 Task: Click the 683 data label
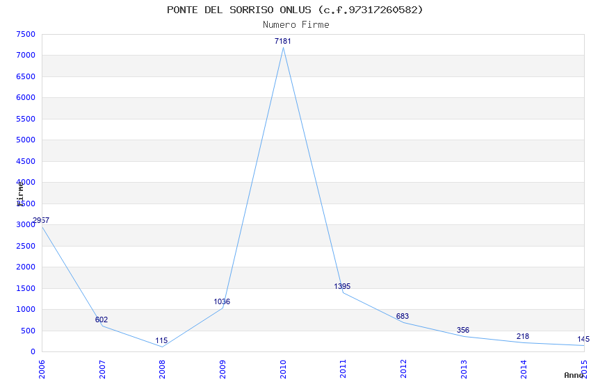pos(402,316)
